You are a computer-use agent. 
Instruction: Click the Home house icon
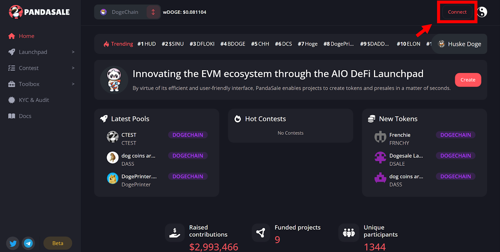pos(12,36)
